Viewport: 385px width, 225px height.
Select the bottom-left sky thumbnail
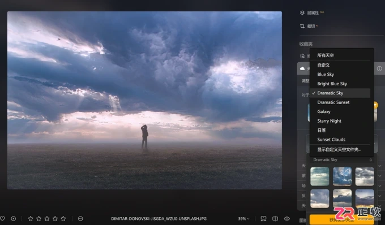point(320,198)
